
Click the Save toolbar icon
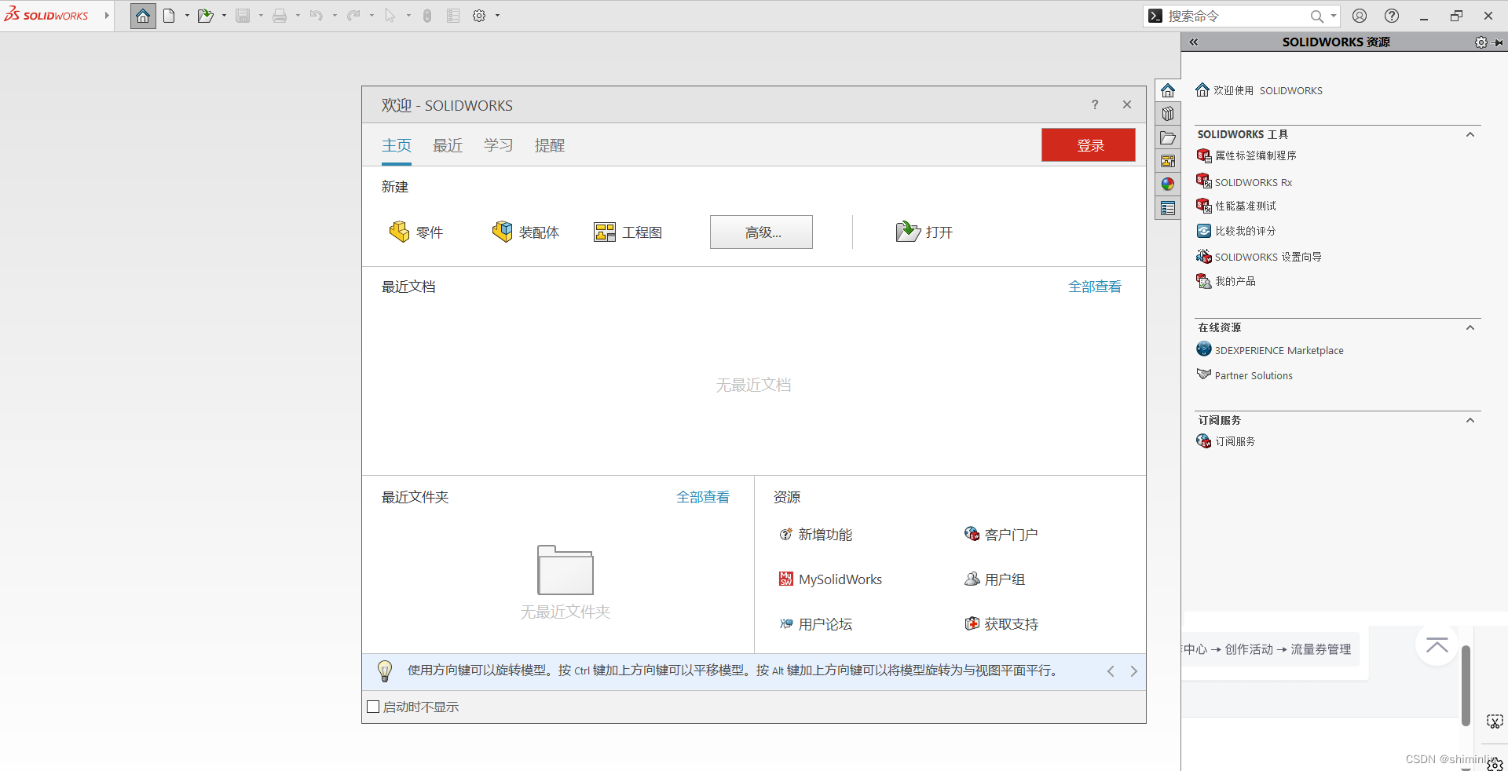point(243,16)
